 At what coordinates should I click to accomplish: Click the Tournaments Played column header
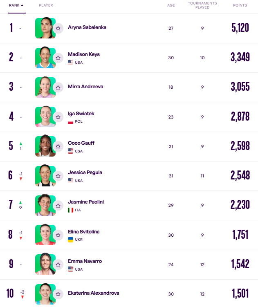point(202,5)
